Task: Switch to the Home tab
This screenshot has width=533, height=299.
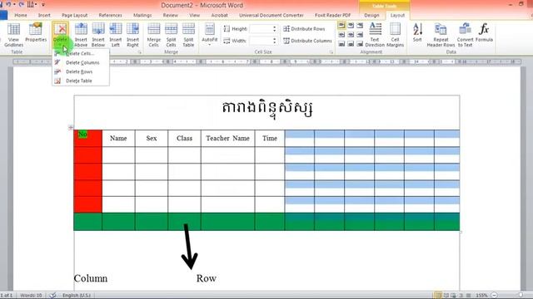Action: point(21,16)
